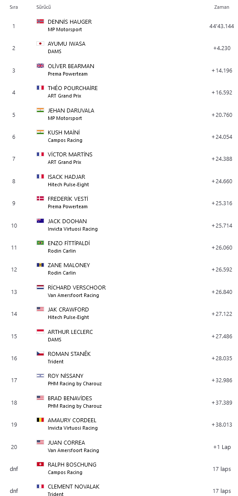Click the Brazilian flag beside Enzo Fittipaldi
The width and height of the screenshot is (238, 496).
[x=40, y=243]
